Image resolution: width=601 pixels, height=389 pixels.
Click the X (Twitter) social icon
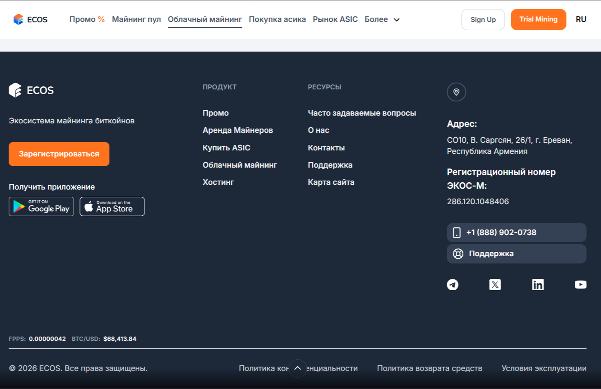pos(495,284)
